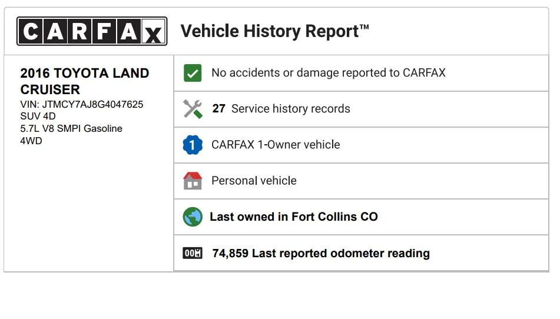The image size is (560, 319).
Task: Click the black odometer icon
Action: pos(193,253)
